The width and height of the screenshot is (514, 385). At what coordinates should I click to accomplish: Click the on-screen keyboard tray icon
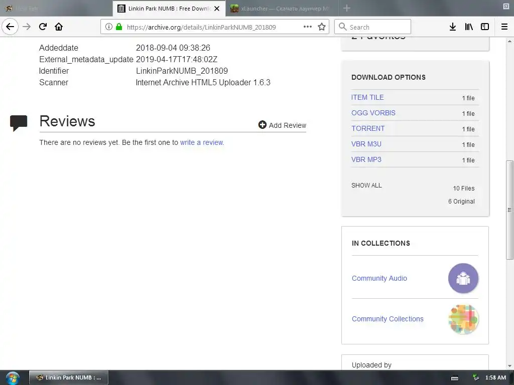455,378
